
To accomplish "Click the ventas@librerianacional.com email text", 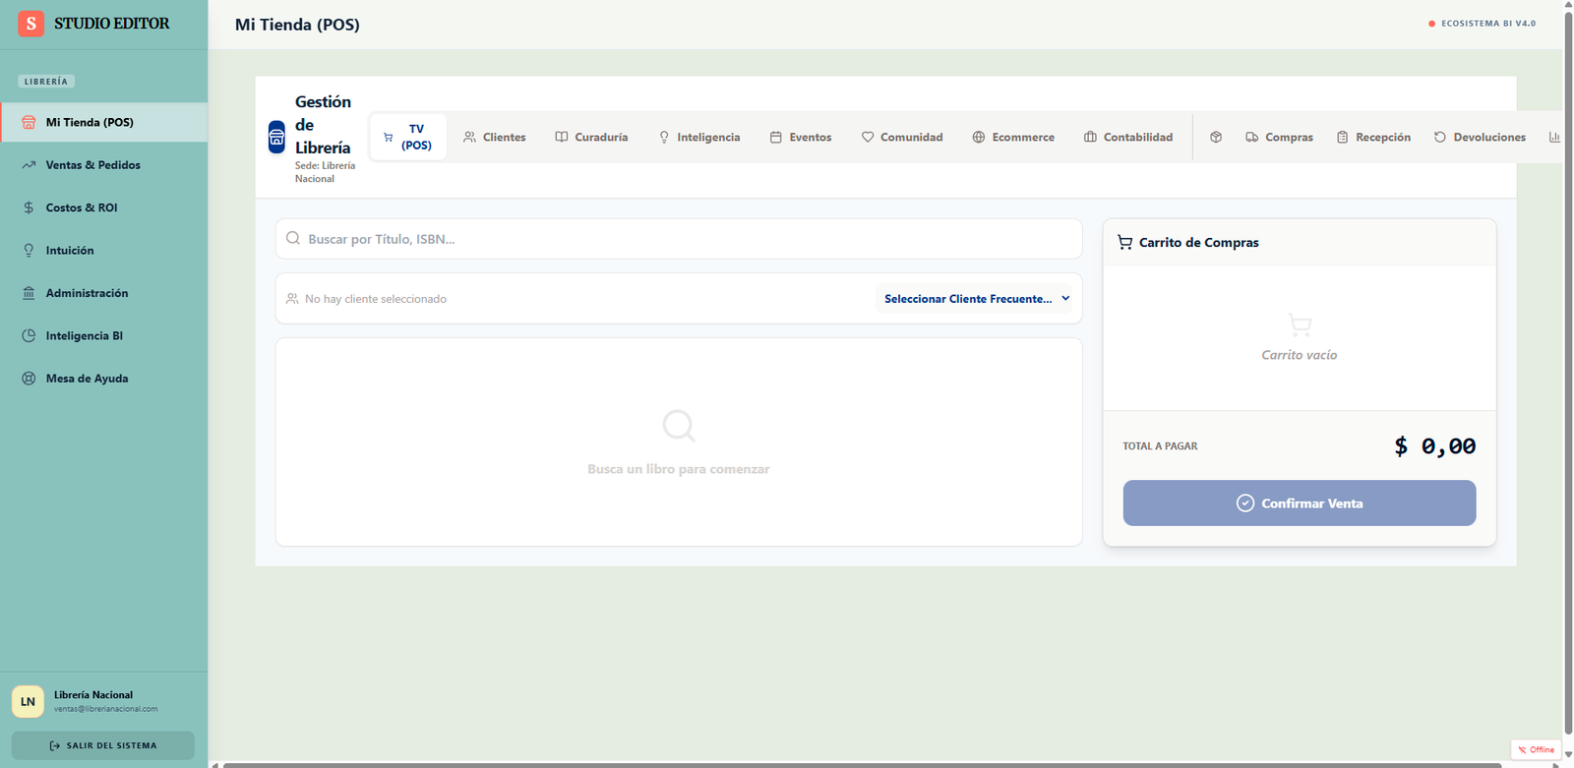I will pyautogui.click(x=105, y=709).
